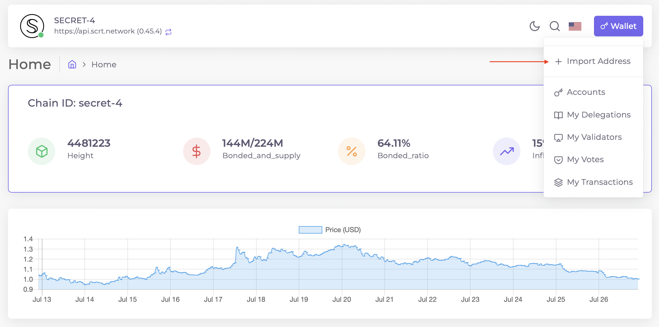The width and height of the screenshot is (659, 327).
Task: Go to My Delegations
Action: pyautogui.click(x=599, y=115)
